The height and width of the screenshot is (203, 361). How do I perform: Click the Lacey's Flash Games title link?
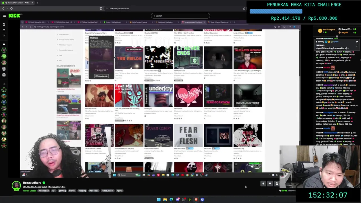(93, 149)
